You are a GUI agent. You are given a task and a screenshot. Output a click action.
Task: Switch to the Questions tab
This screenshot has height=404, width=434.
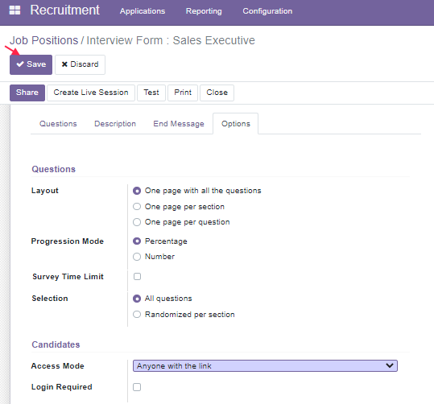[58, 124]
